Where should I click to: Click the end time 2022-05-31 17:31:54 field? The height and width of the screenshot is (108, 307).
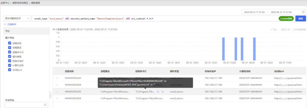click(281, 12)
